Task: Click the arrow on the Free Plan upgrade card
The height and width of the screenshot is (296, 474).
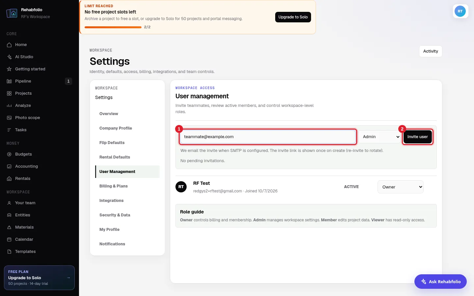Action: (x=68, y=278)
